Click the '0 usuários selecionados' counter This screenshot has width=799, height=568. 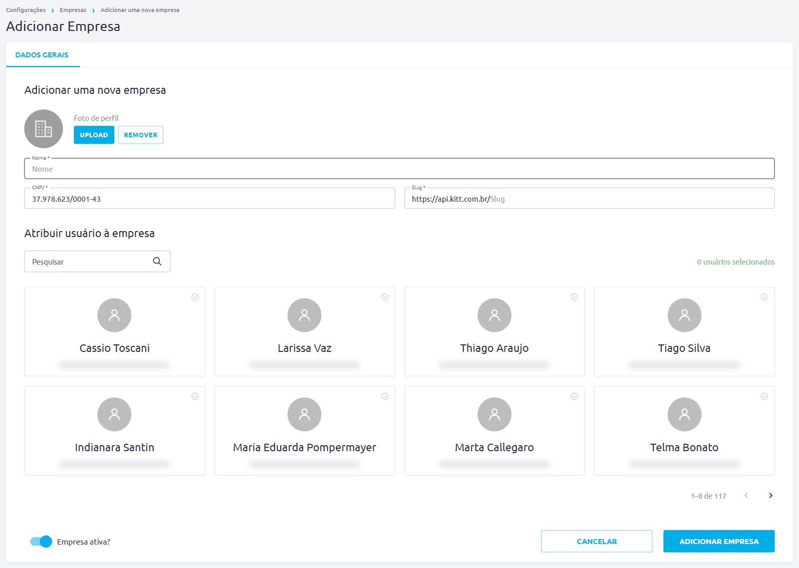736,262
